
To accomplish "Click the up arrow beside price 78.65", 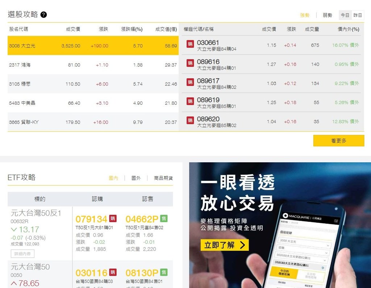I will 14,283.
